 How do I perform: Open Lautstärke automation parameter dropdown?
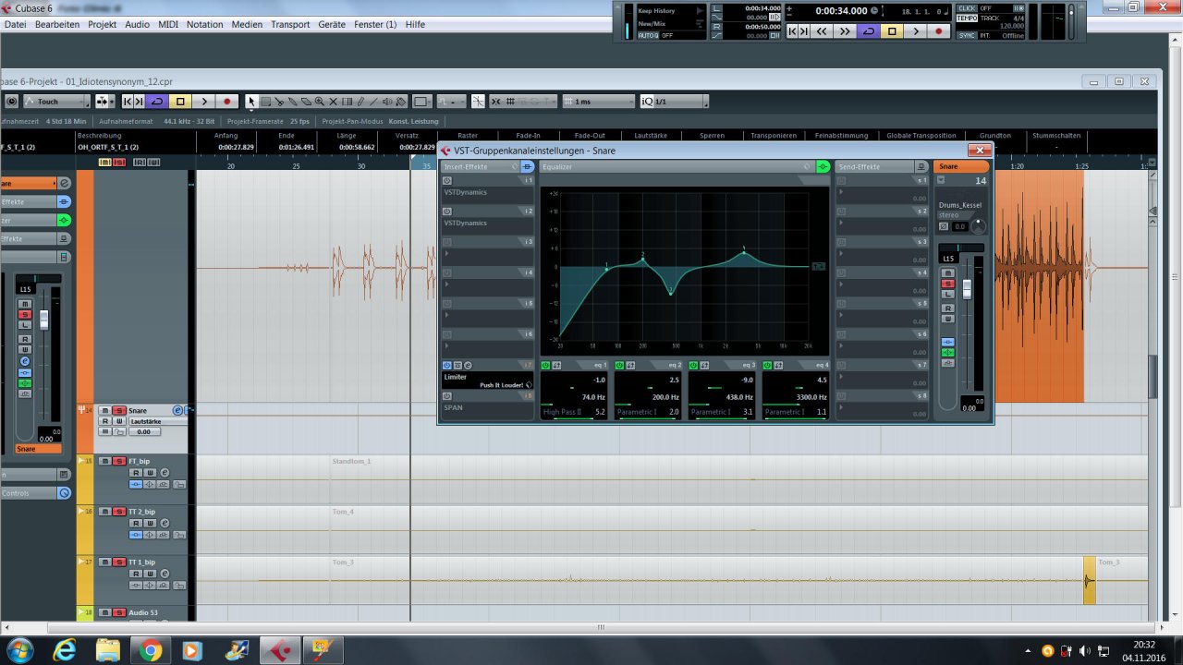click(x=157, y=421)
